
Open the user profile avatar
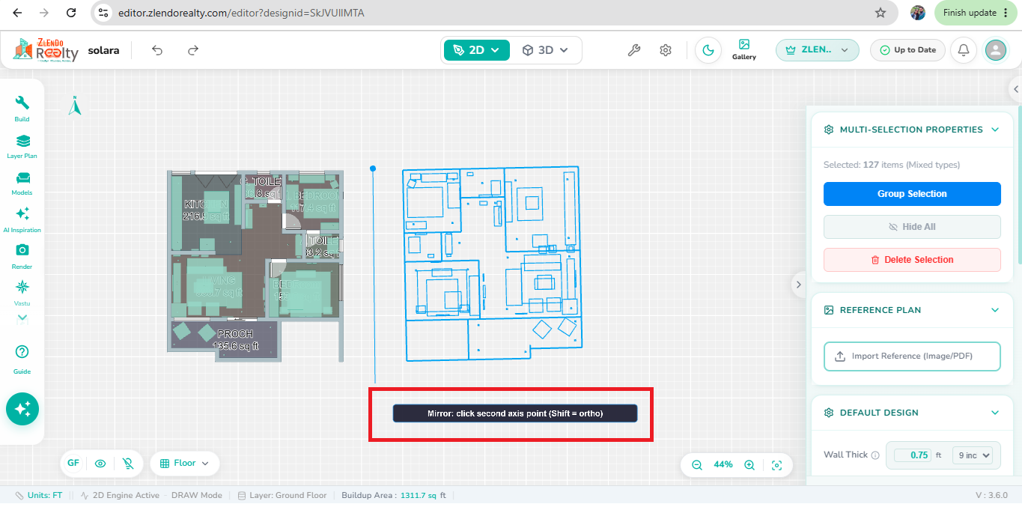click(x=996, y=50)
